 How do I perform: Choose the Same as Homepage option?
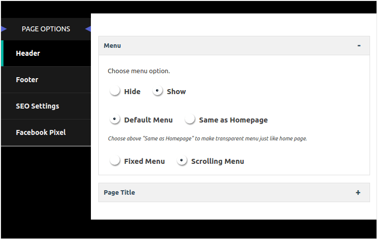click(190, 120)
